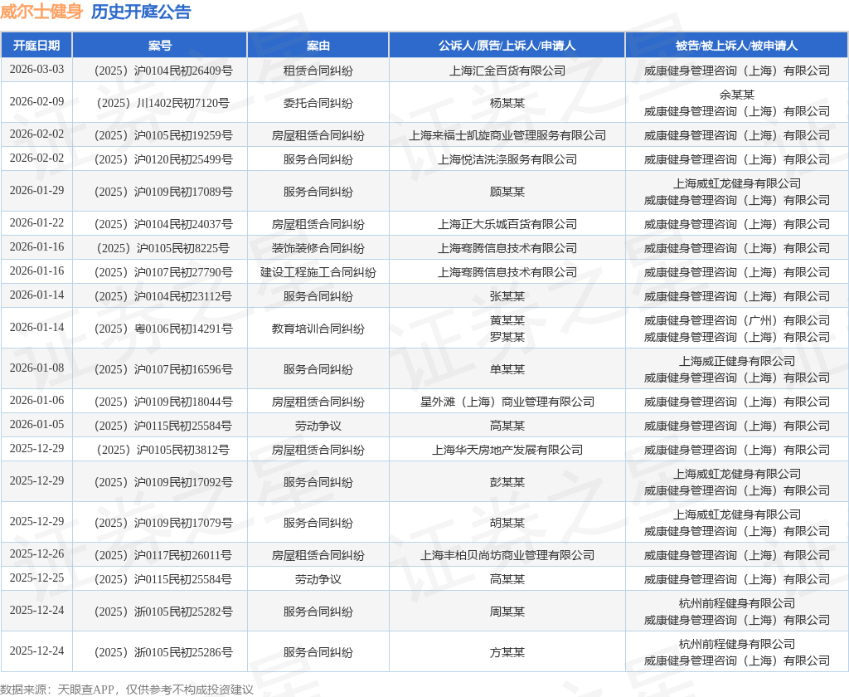Screen dimensions: 849x697
Task: Select the 案号 column header
Action: pyautogui.click(x=160, y=46)
